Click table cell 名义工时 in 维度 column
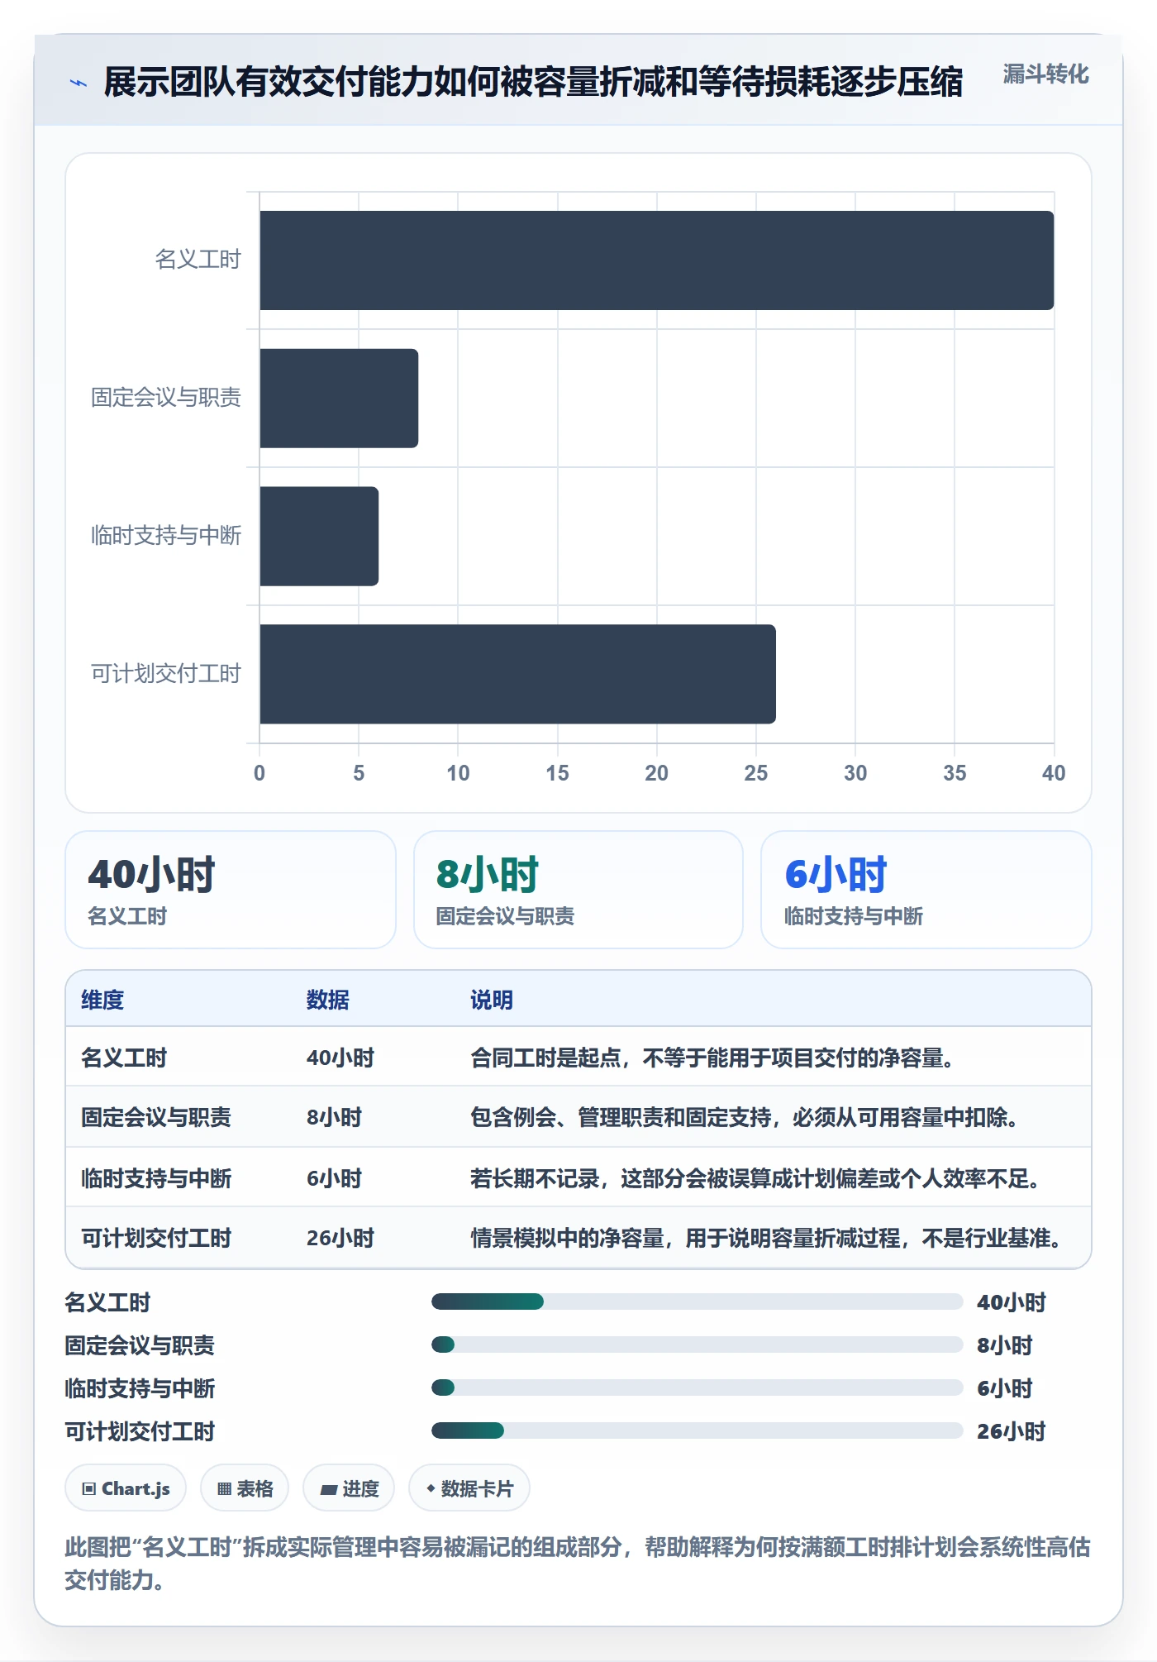Image resolution: width=1157 pixels, height=1662 pixels. tap(124, 1058)
